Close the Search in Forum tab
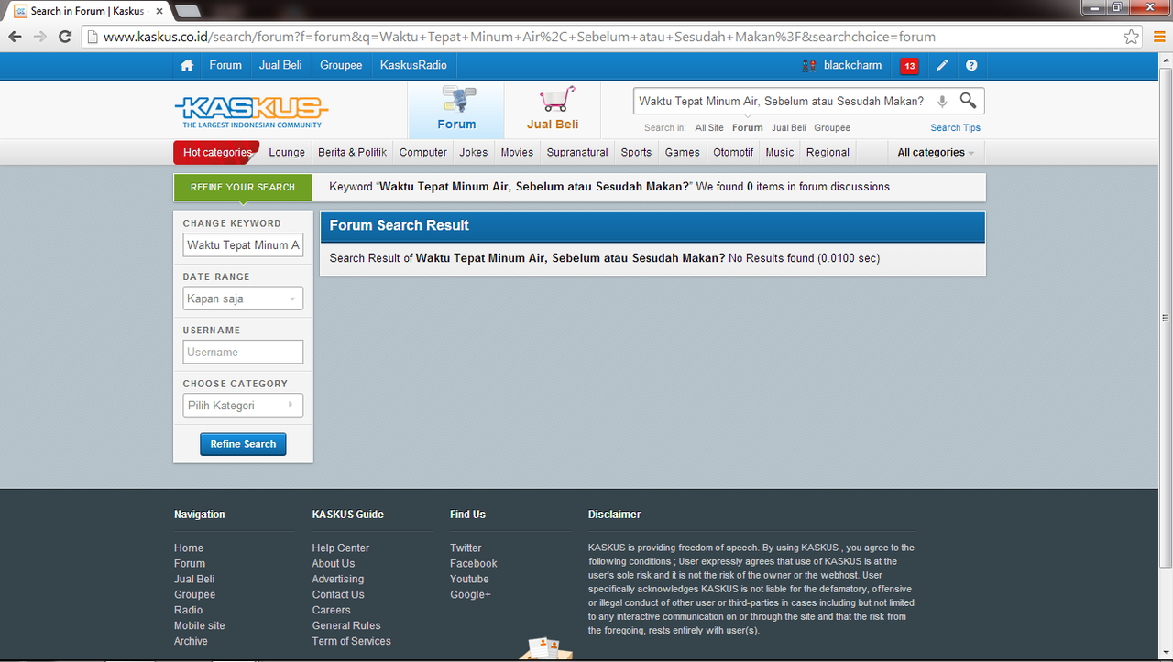Viewport: 1173px width, 662px height. pos(159,11)
